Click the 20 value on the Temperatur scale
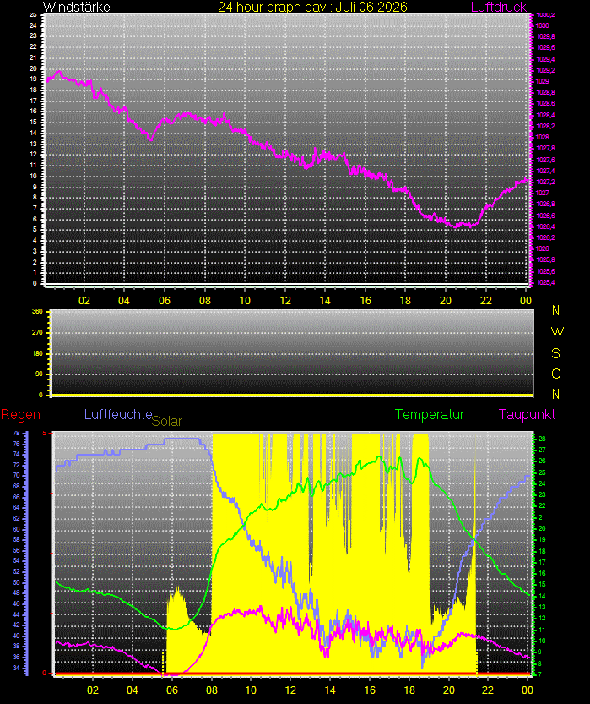The height and width of the screenshot is (704, 590). [542, 528]
